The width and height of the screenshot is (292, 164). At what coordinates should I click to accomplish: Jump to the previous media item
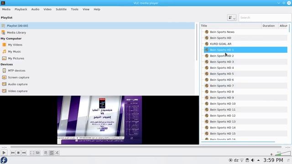(13, 153)
